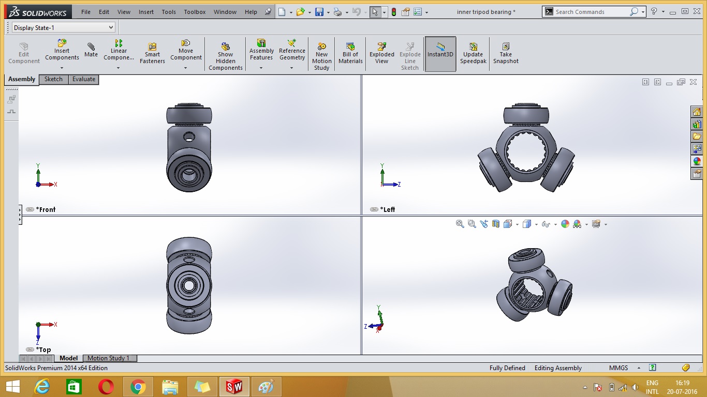Click the Help question mark button
The image size is (707, 397).
pos(654,11)
